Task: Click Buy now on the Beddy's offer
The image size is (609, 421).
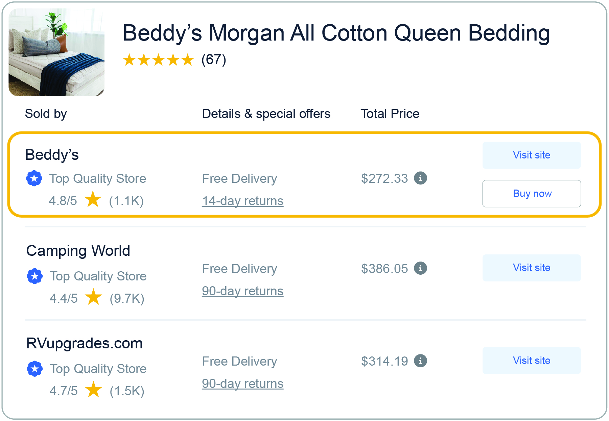Action: pos(532,194)
